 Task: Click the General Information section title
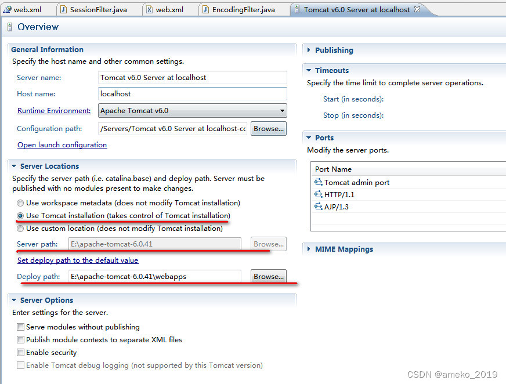(47, 49)
